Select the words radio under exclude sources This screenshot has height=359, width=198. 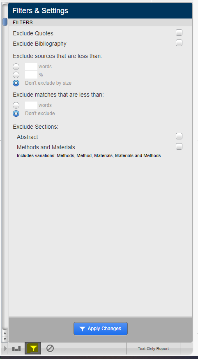tap(16, 67)
